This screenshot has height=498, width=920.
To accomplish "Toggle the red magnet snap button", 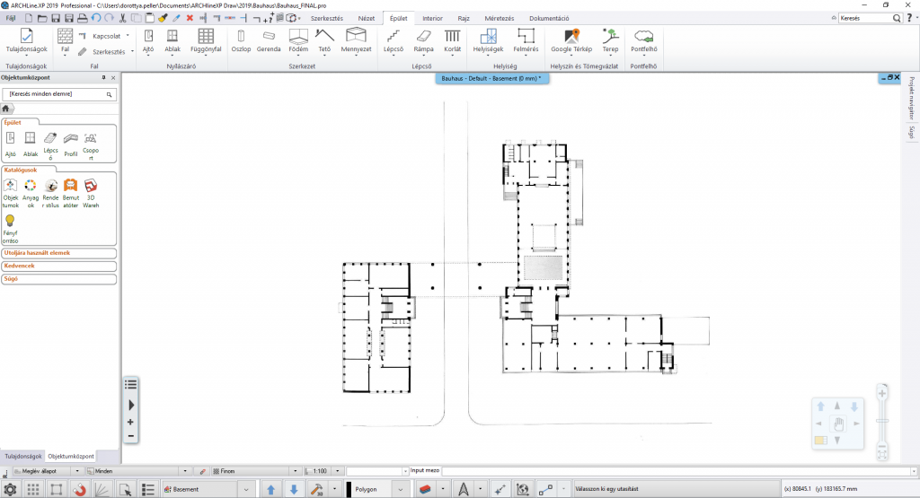I will pos(80,489).
